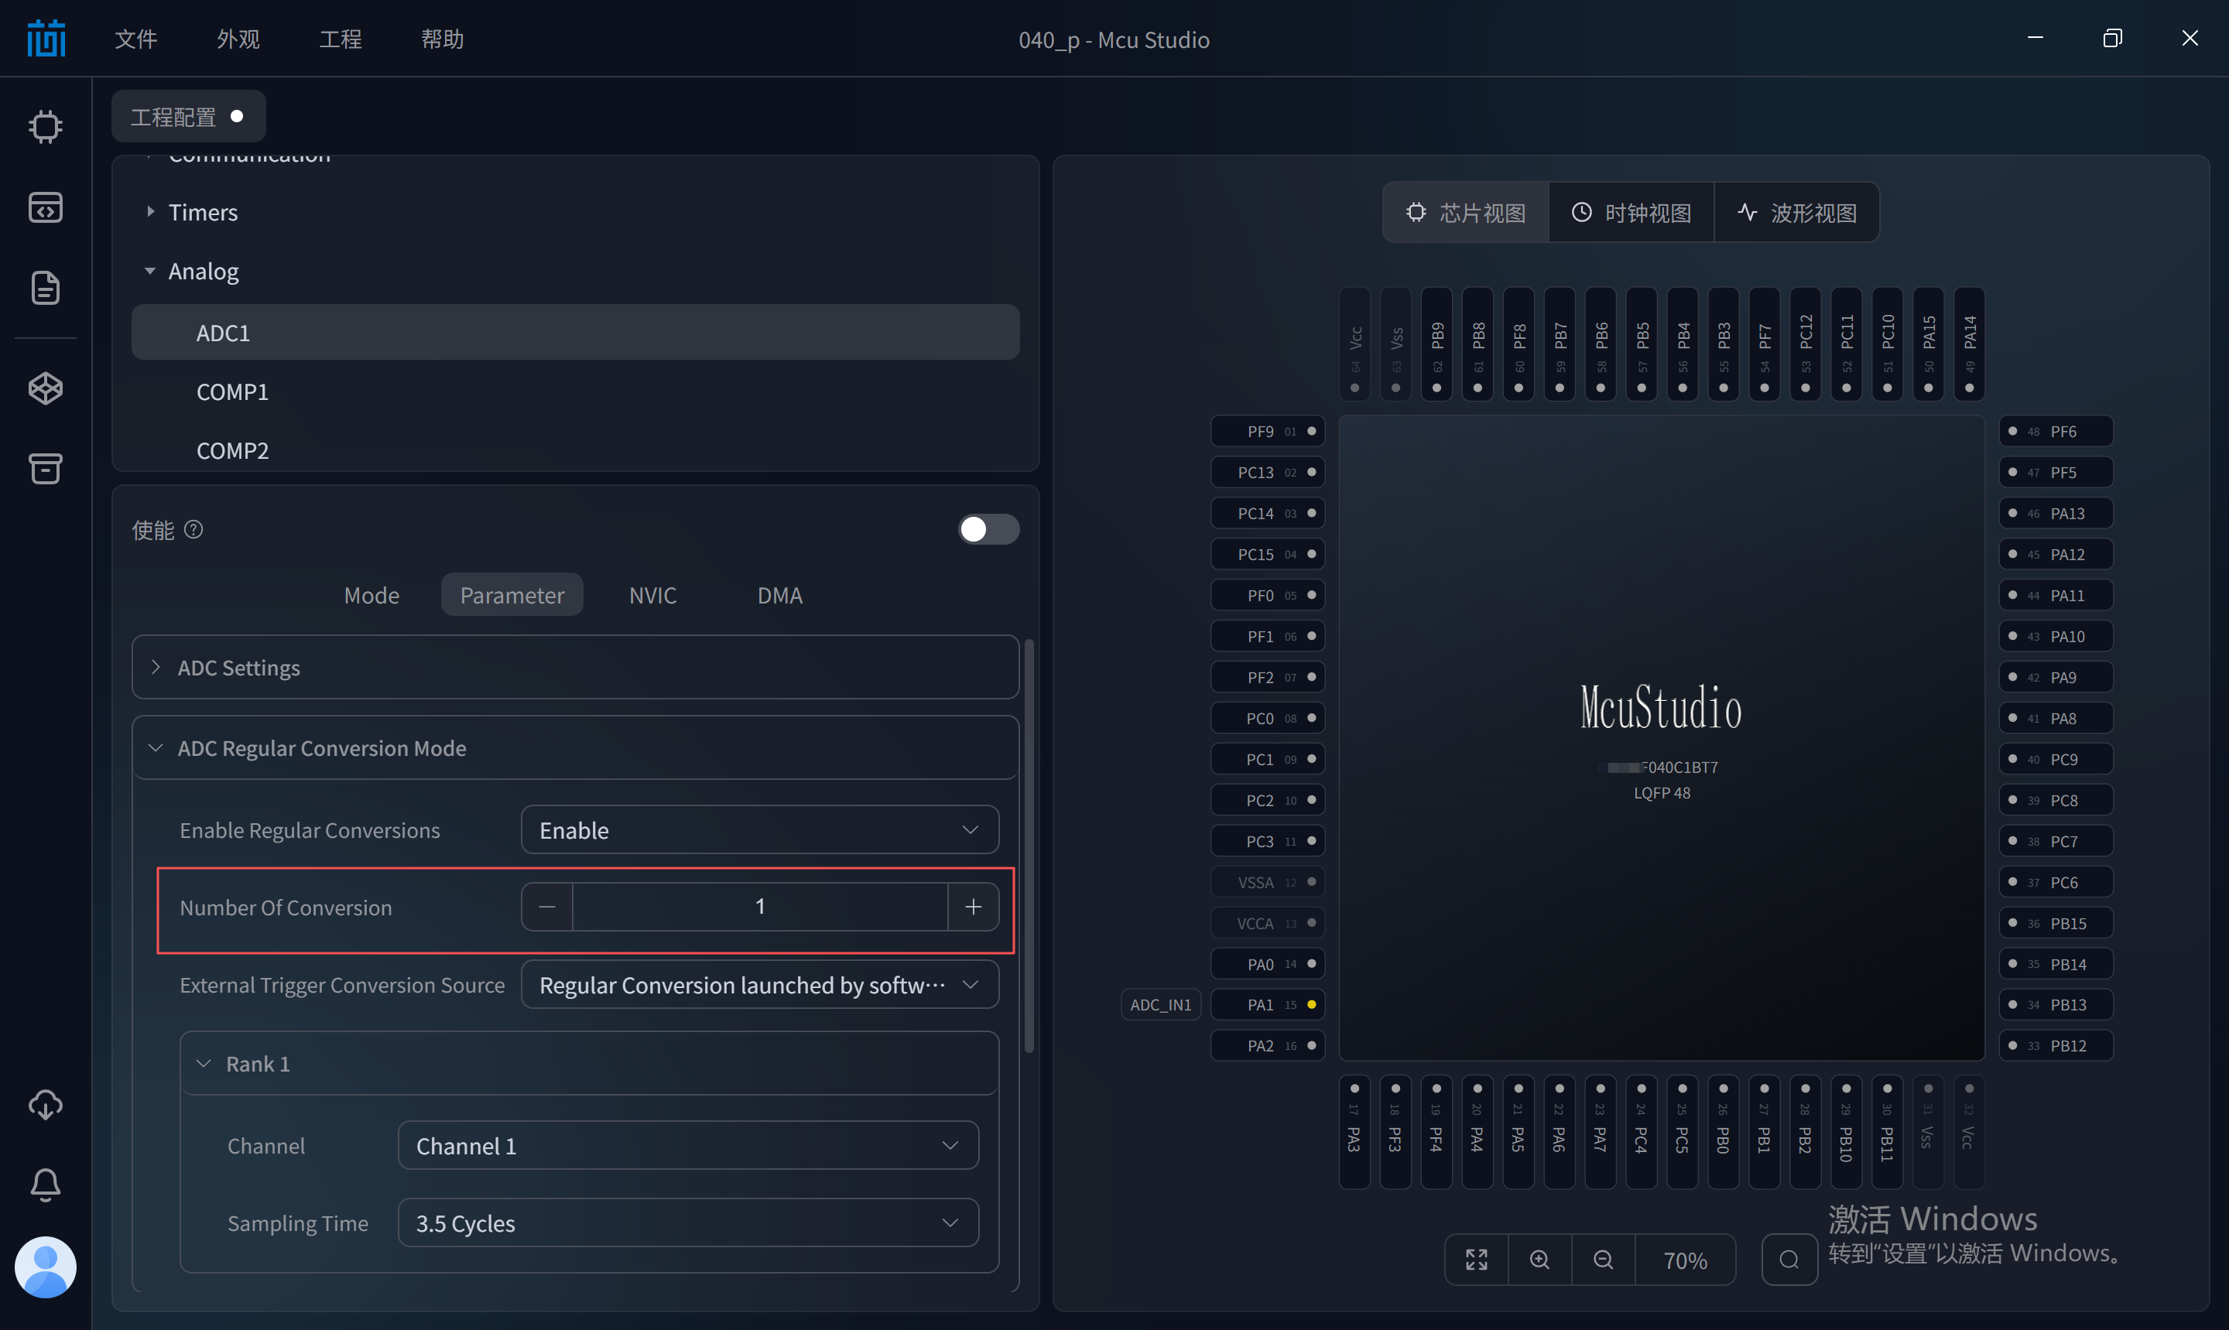Open notifications bell icon
Screen dimensions: 2229x1330
tap(45, 1185)
